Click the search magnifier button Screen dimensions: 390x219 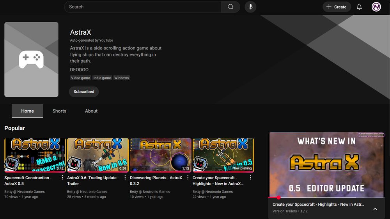click(x=230, y=7)
